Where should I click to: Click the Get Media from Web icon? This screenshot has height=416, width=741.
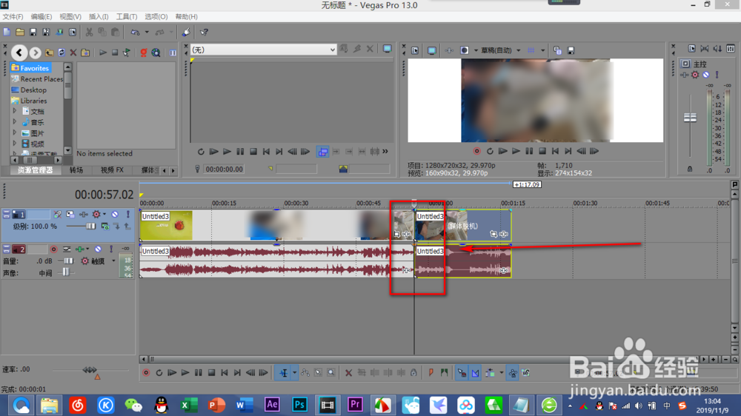[156, 53]
